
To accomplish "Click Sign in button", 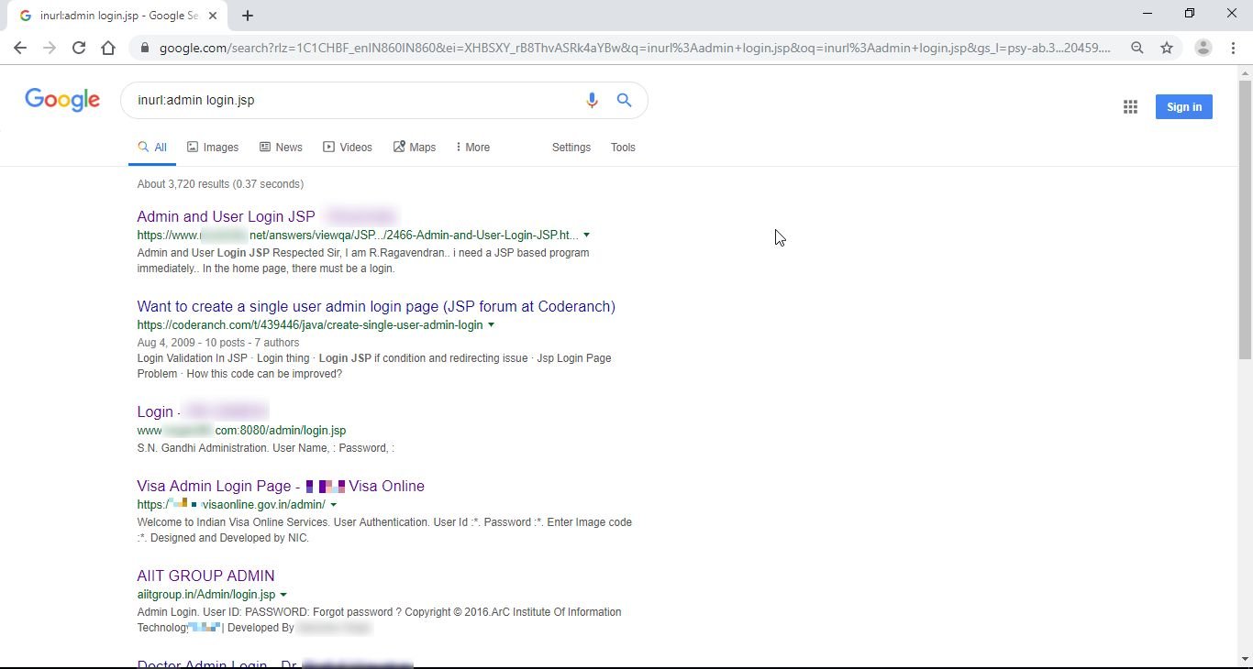I will [x=1184, y=107].
